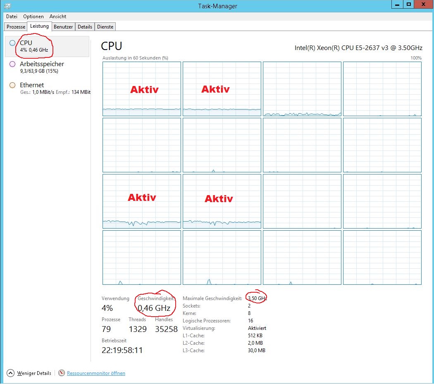Open the Ansicht menu

pyautogui.click(x=58, y=17)
